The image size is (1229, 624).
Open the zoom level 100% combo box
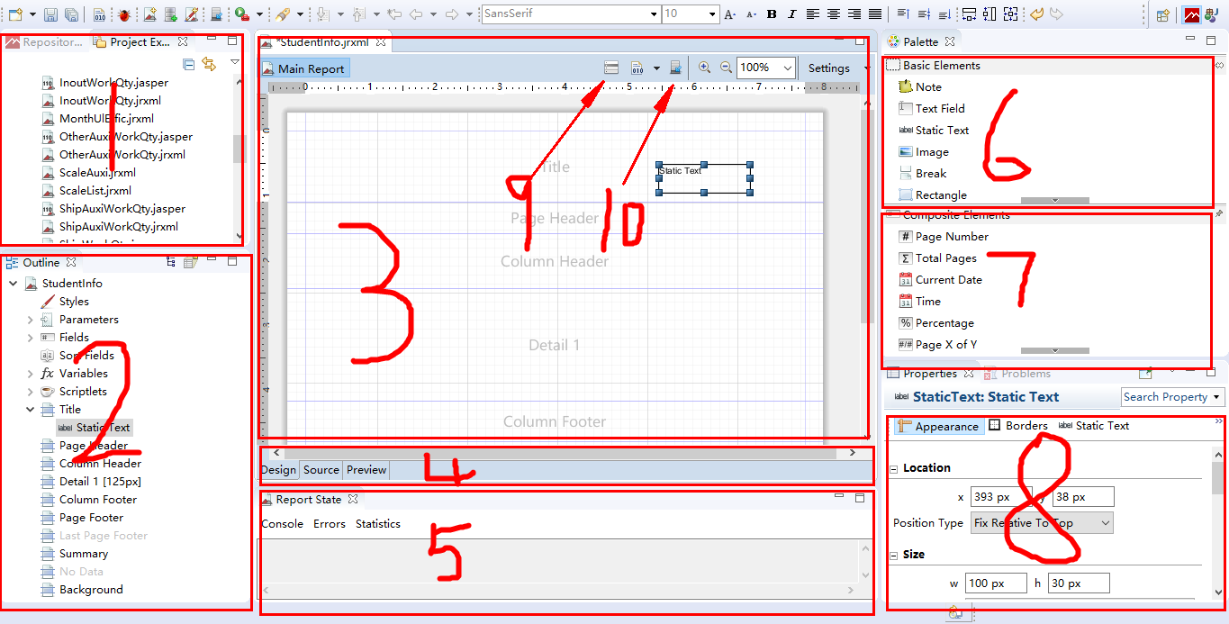pos(766,68)
